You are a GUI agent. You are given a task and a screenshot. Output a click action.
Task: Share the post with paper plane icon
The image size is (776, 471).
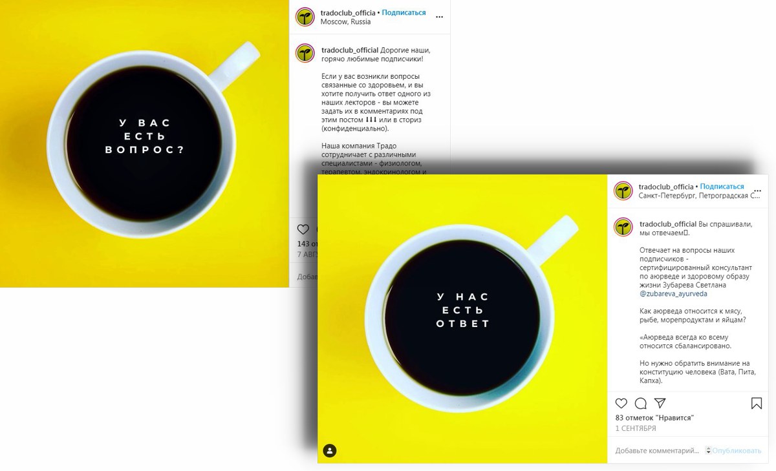660,403
